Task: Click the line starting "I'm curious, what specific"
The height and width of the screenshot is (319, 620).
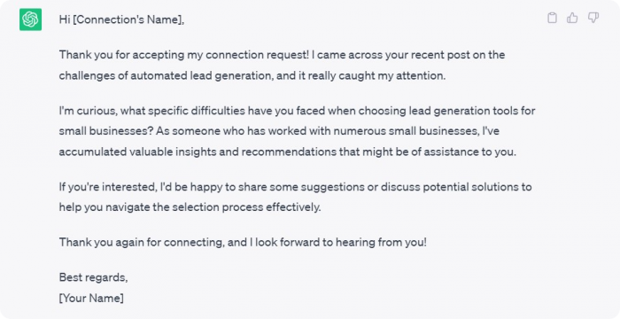Action: point(297,111)
